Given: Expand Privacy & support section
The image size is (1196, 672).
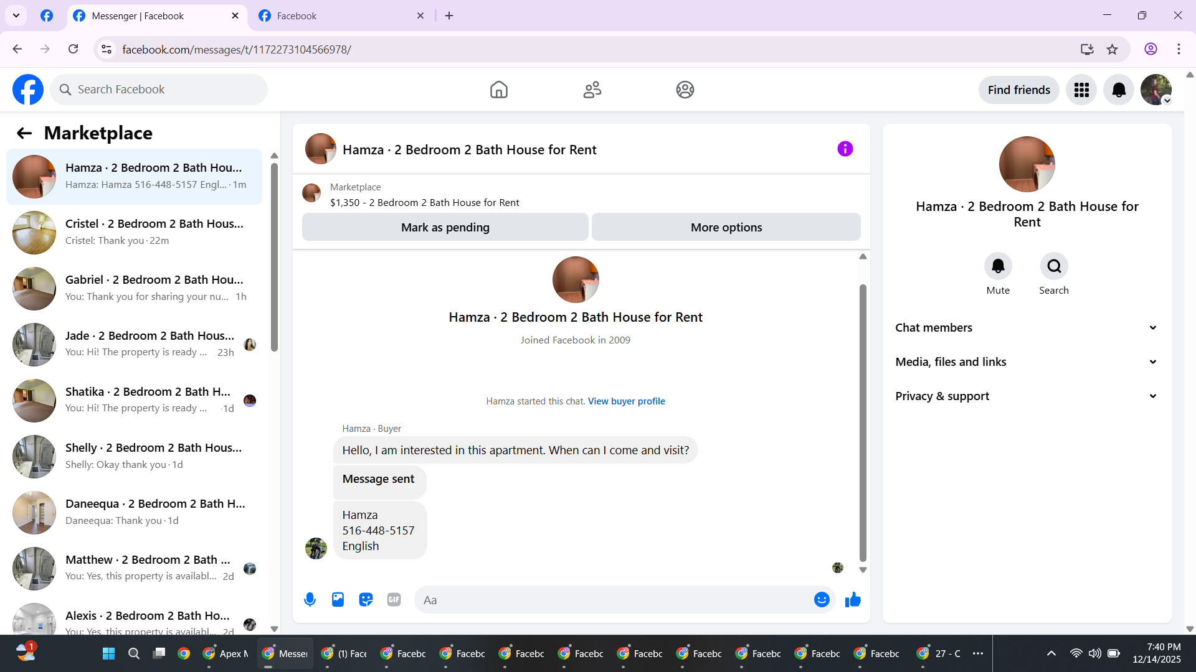Looking at the screenshot, I should tap(1027, 396).
